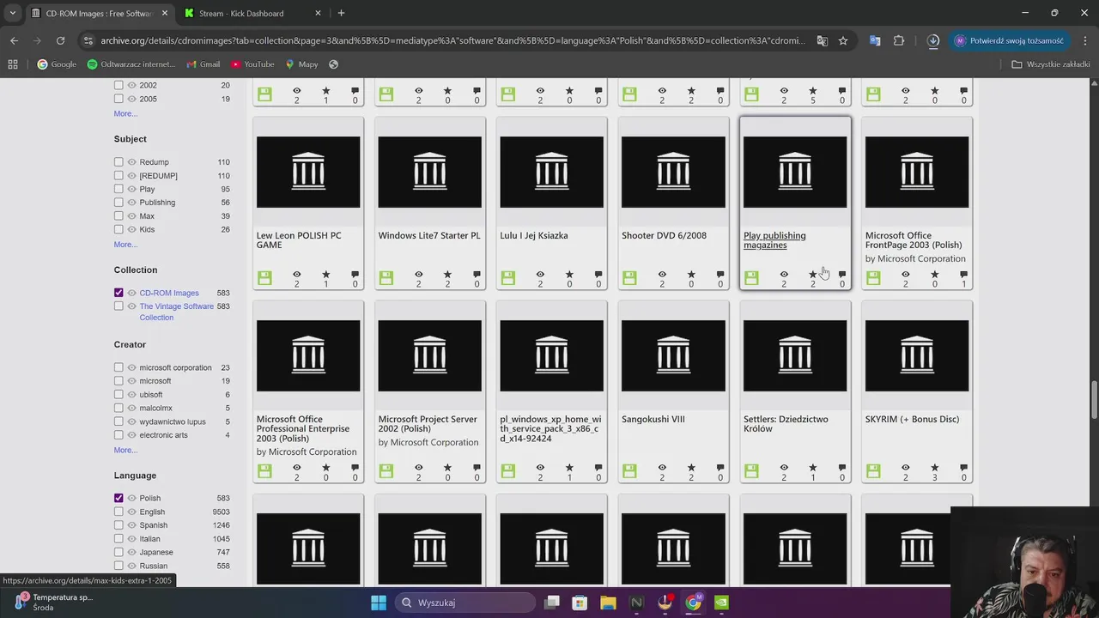Open the Mapy bookmark
Image resolution: width=1099 pixels, height=618 pixels.
301,64
